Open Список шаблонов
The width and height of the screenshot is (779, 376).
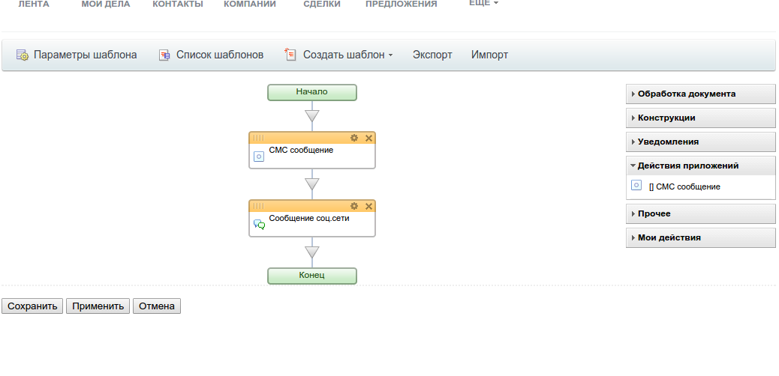[220, 55]
